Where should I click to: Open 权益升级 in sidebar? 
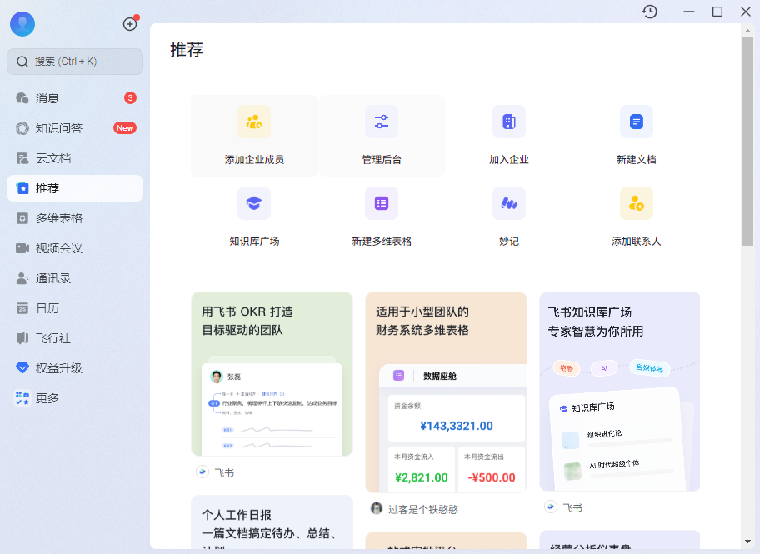pyautogui.click(x=75, y=368)
